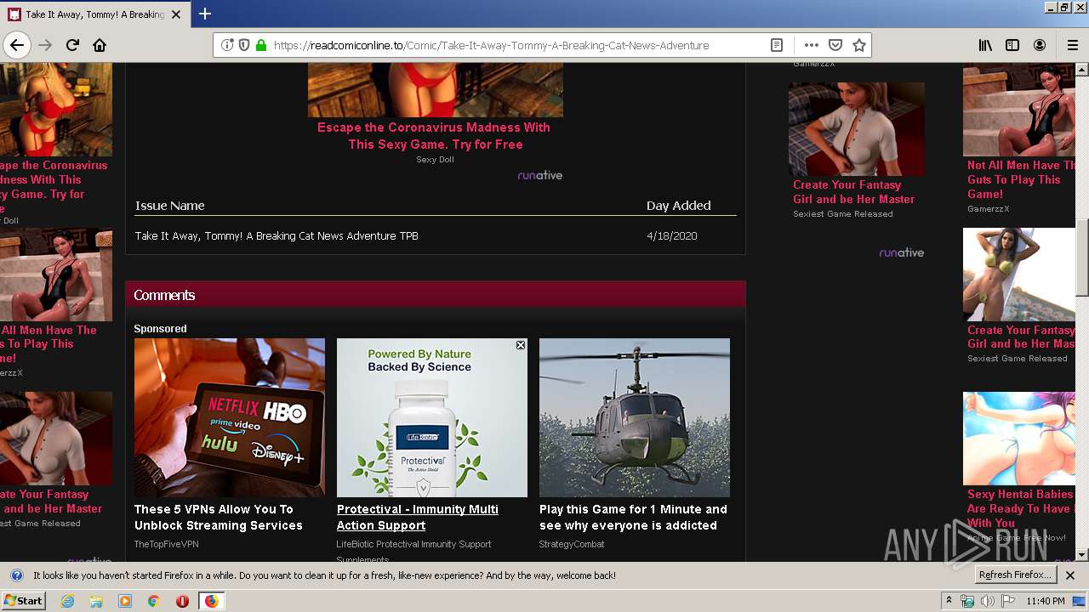This screenshot has width=1089, height=612.
Task: Show site information icon in address bar
Action: (x=227, y=45)
